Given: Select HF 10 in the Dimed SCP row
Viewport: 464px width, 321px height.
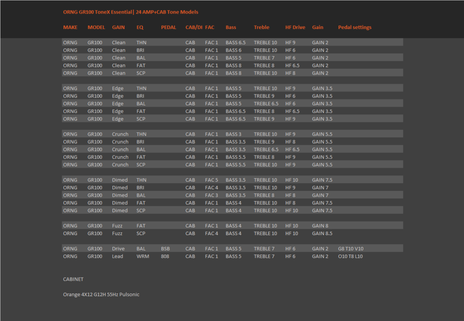Looking at the screenshot, I should pyautogui.click(x=291, y=211).
